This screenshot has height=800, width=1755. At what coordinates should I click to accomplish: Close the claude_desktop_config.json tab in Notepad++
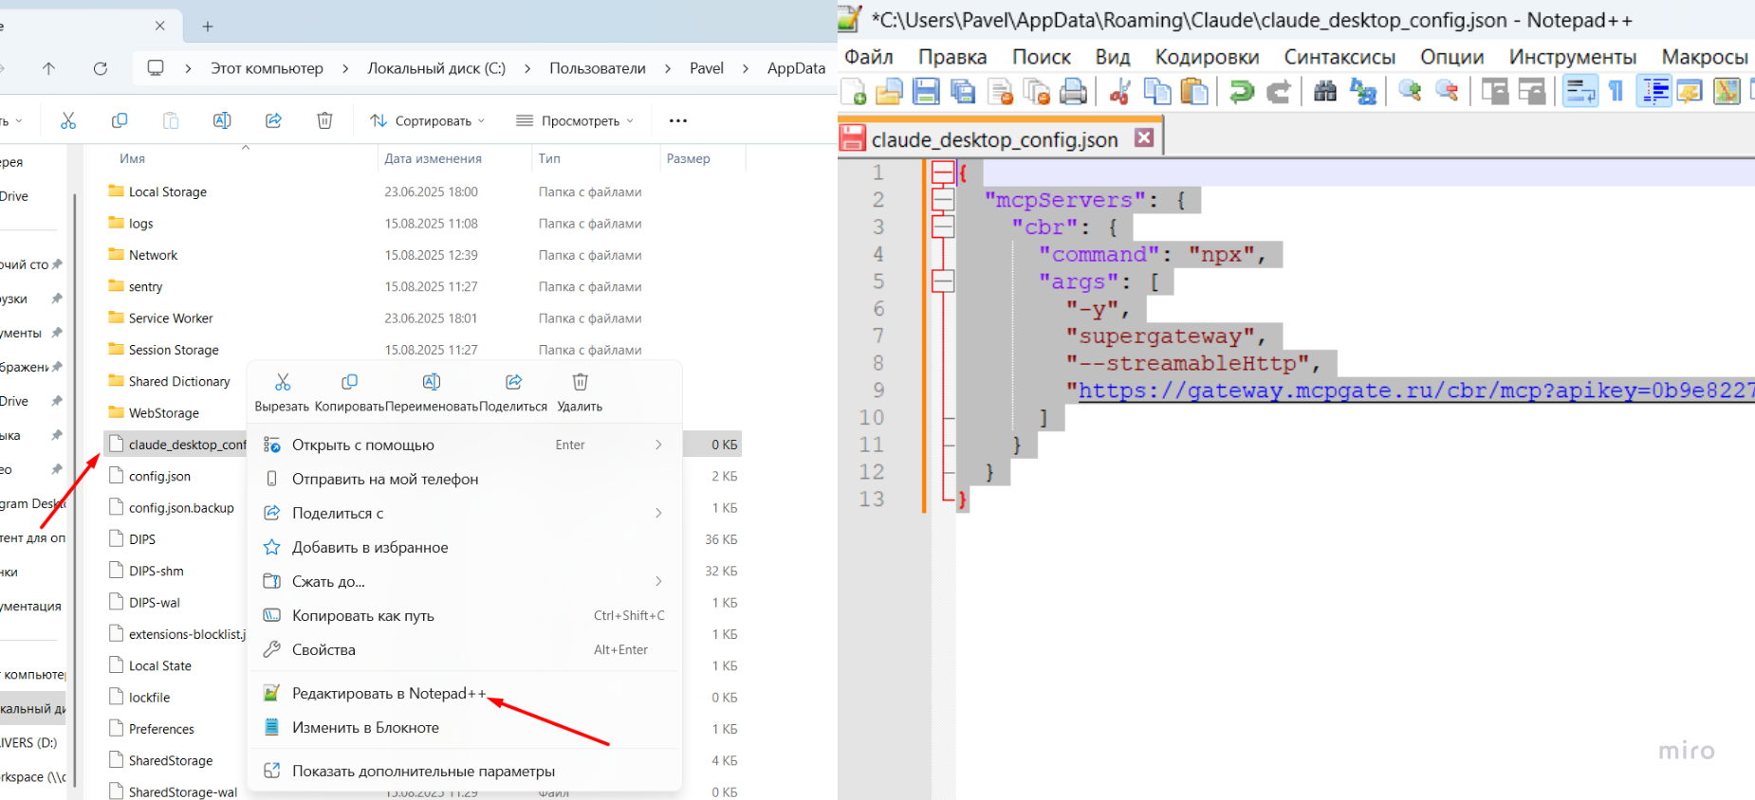(1144, 137)
